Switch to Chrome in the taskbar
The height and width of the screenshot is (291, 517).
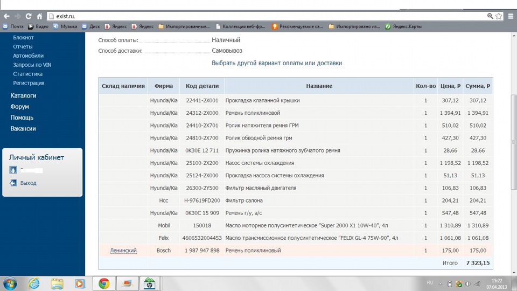click(x=104, y=283)
